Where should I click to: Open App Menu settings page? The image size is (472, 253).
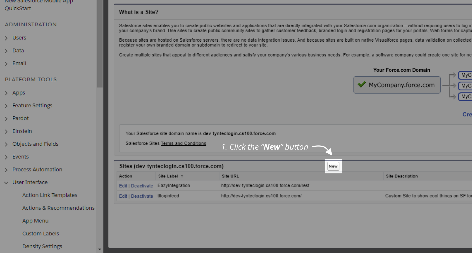(x=35, y=220)
